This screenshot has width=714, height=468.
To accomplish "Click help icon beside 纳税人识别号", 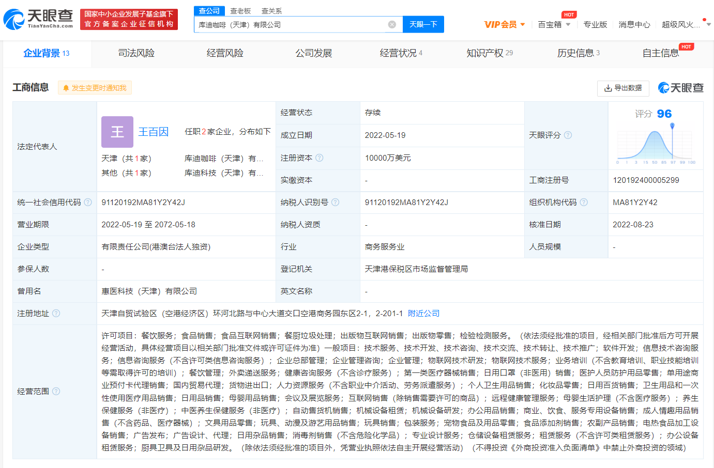I will tap(335, 202).
